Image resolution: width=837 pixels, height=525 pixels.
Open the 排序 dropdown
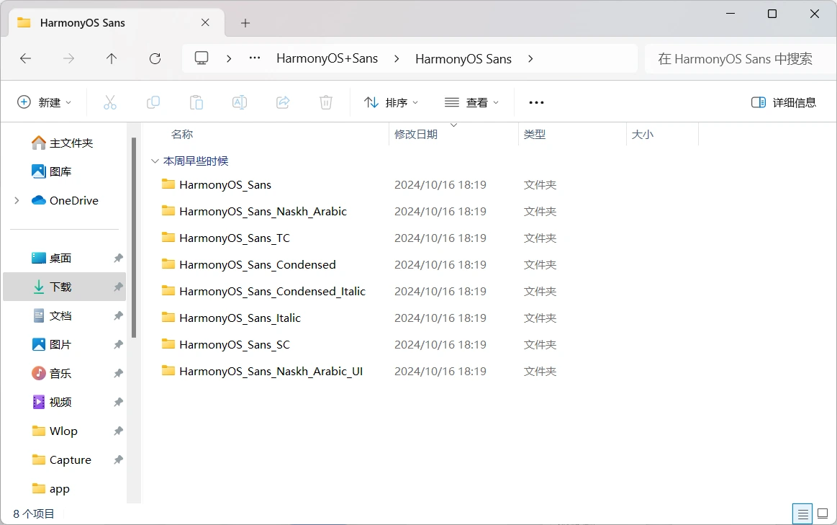click(392, 102)
